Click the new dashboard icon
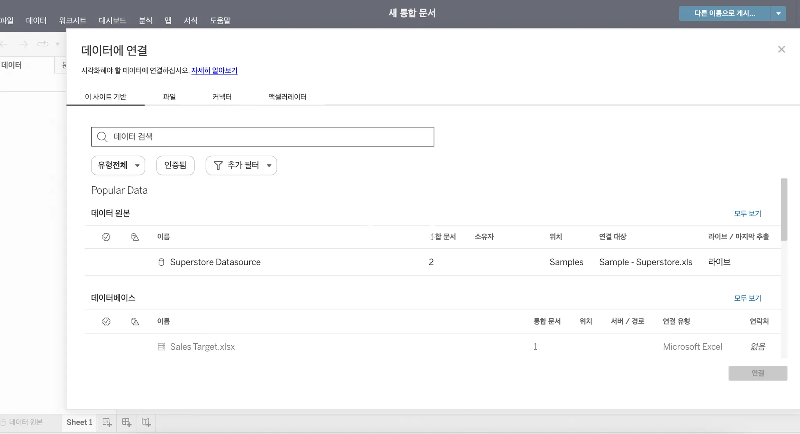This screenshot has width=800, height=434. (126, 422)
